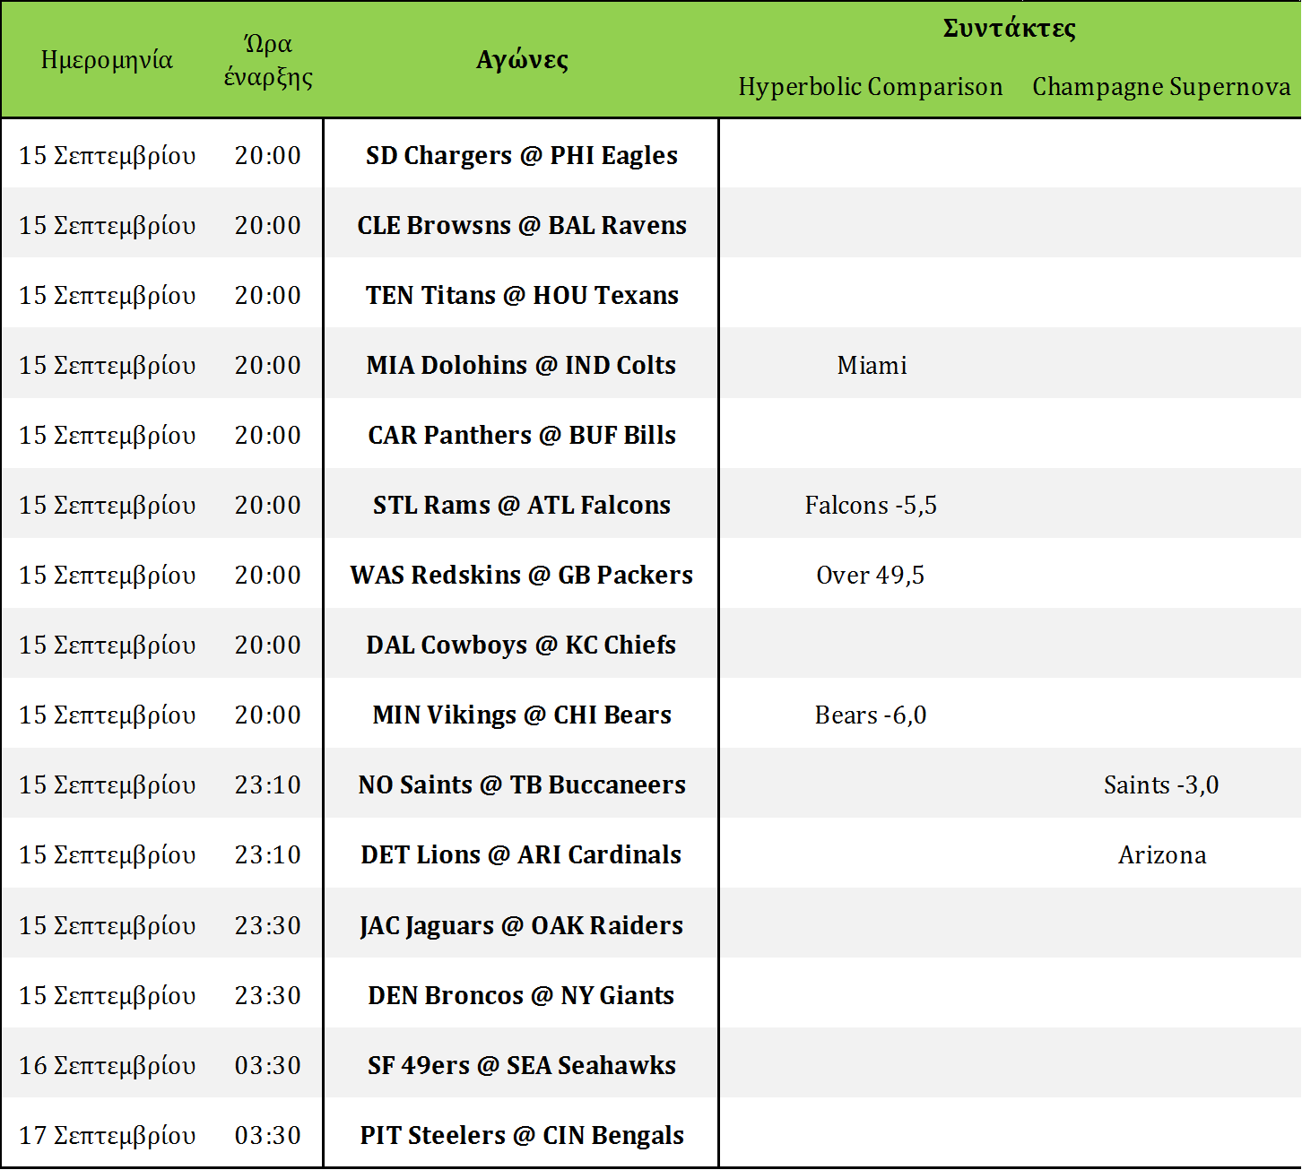Click the Συντάκτες header
The width and height of the screenshot is (1302, 1170).
(1009, 29)
